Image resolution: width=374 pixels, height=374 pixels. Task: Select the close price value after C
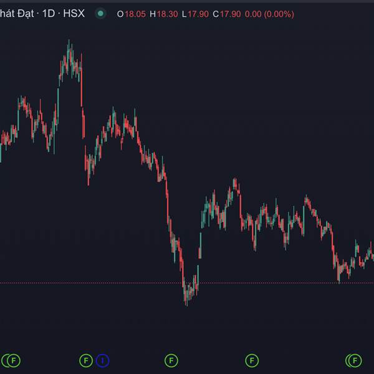230,14
